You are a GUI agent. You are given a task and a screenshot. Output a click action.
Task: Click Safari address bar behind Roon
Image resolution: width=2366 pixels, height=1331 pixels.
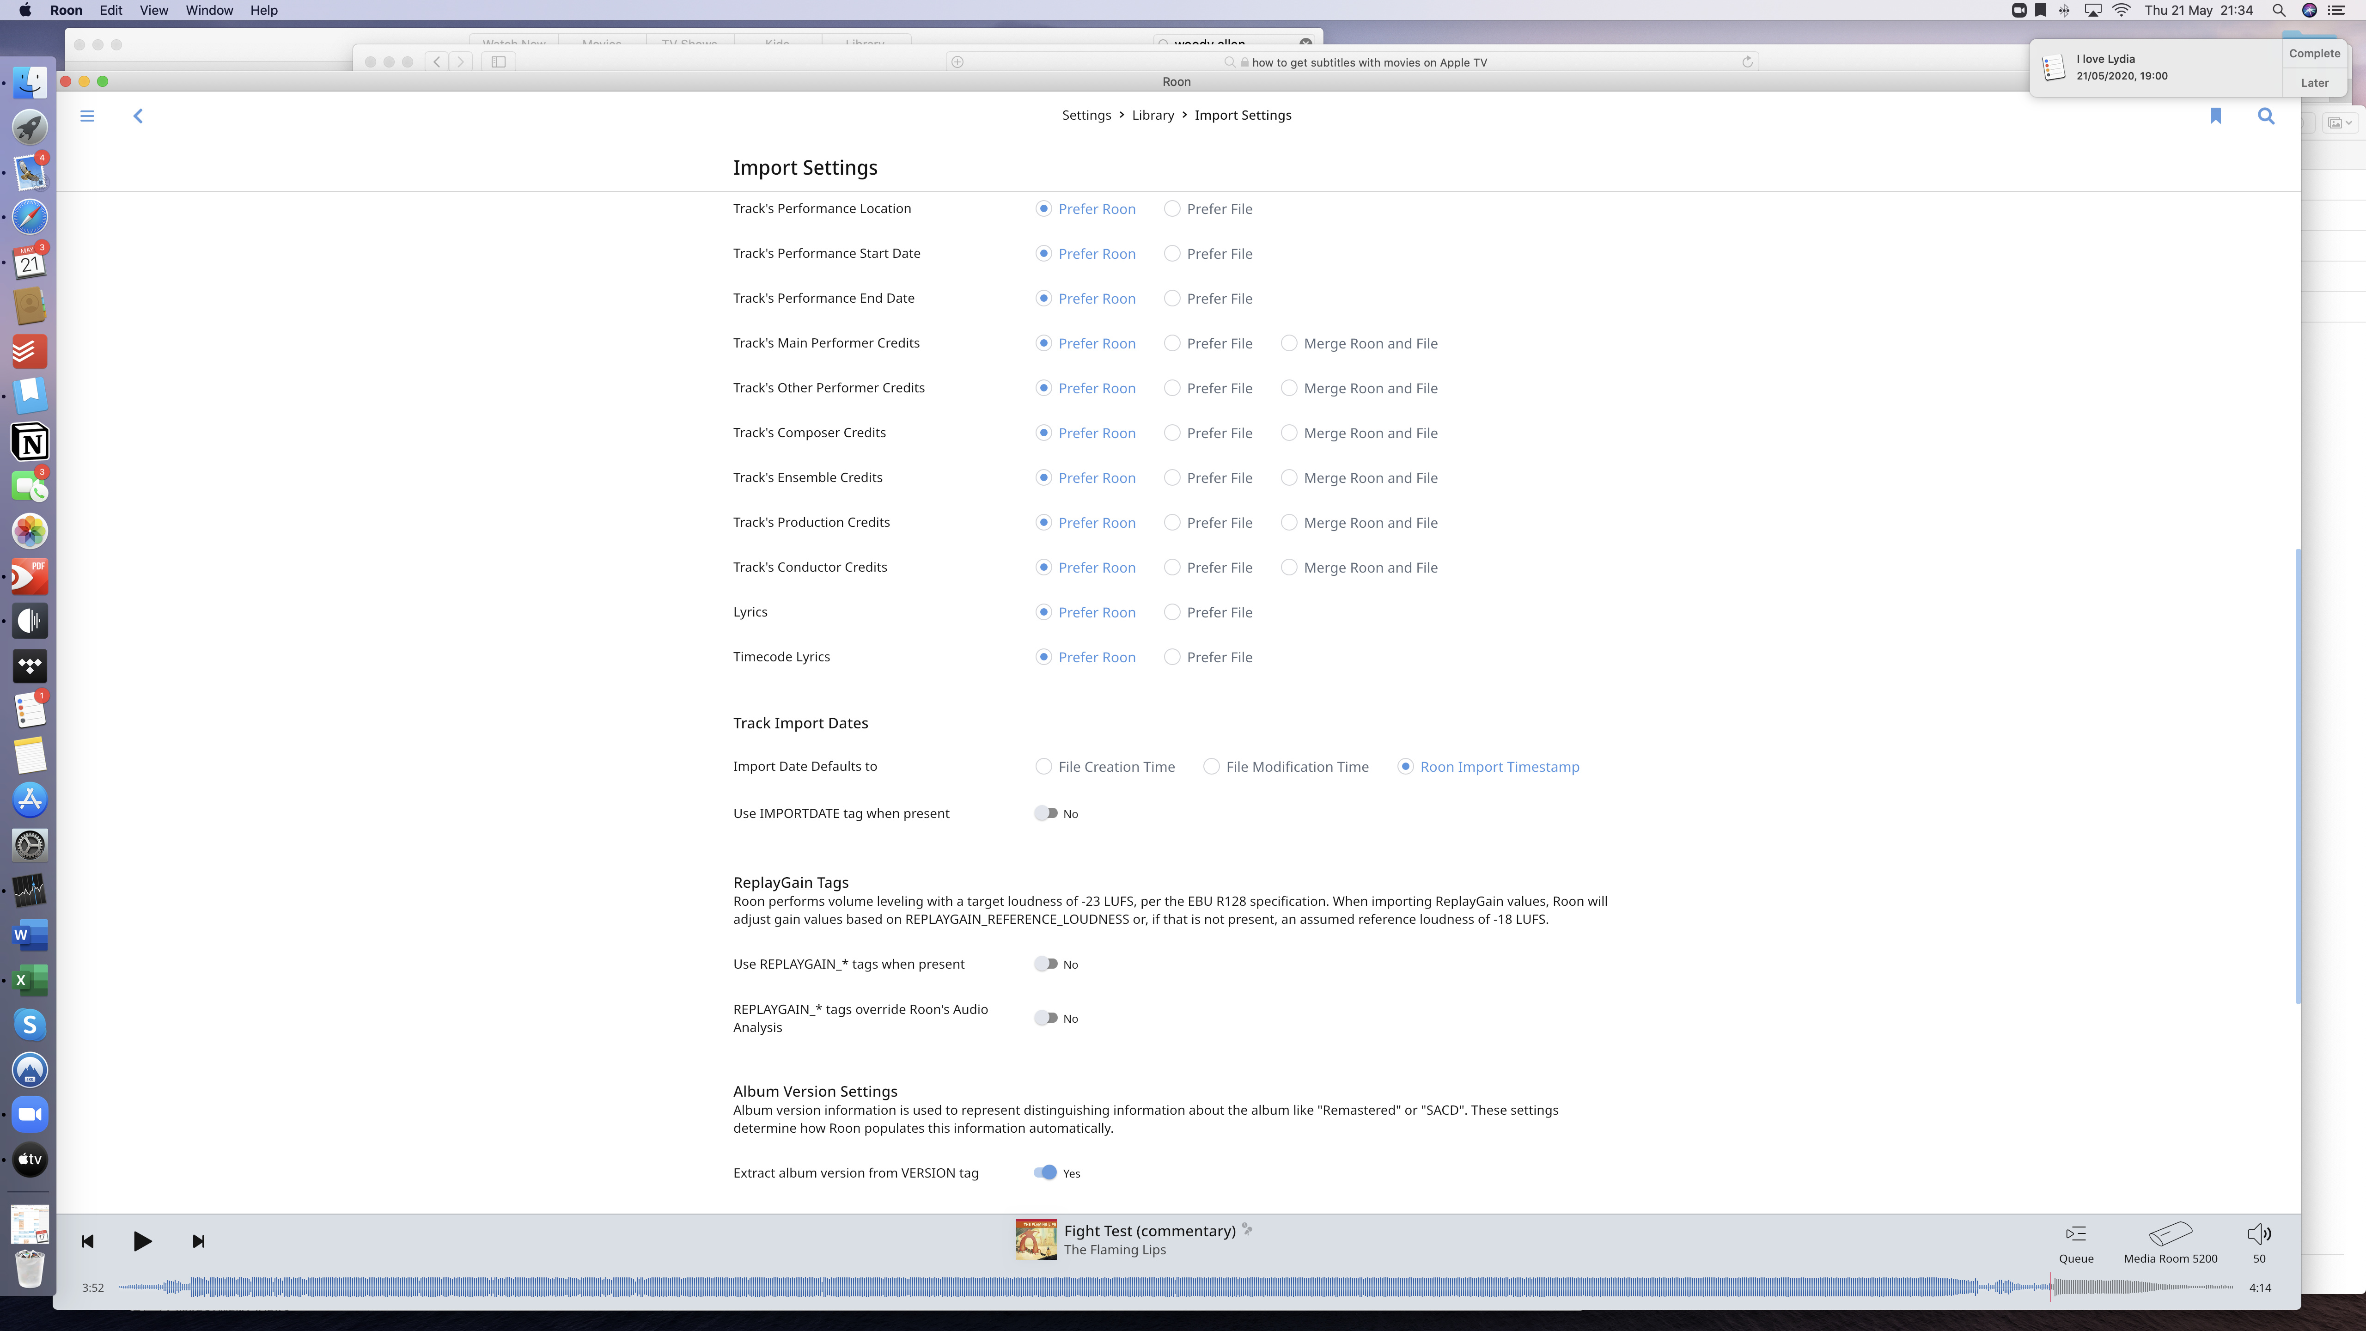pyautogui.click(x=1353, y=62)
